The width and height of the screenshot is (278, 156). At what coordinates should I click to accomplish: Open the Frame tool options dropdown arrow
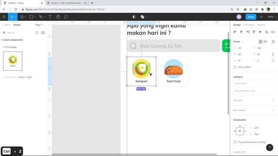25,17
